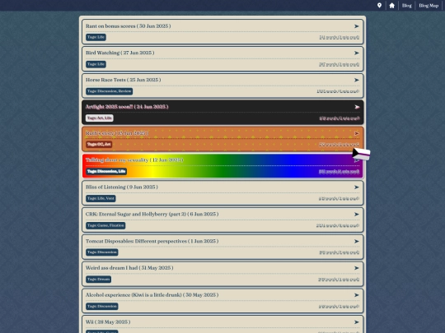The width and height of the screenshot is (445, 333).
Task: Expand arrow on Weird ass dream I had post
Action: (357, 268)
